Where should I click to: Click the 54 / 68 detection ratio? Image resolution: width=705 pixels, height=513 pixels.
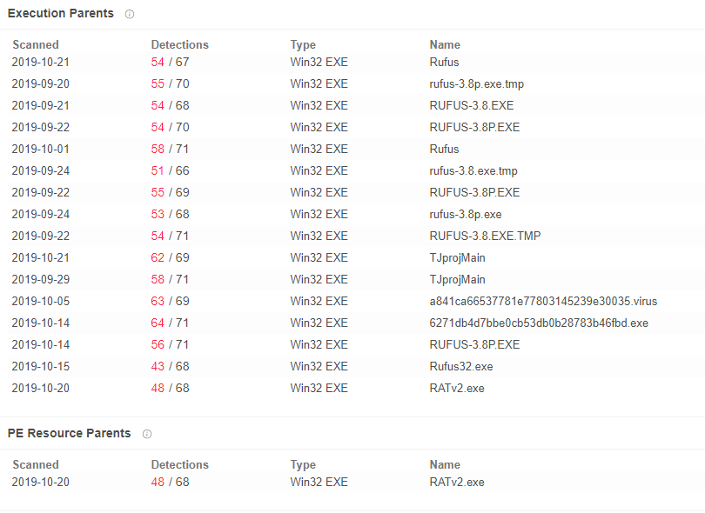pos(170,105)
